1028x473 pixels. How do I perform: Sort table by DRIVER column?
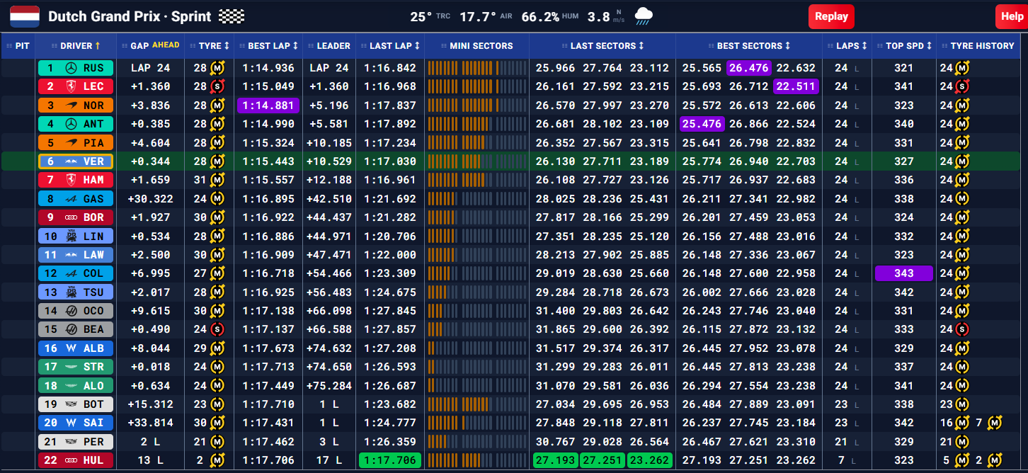(76, 45)
